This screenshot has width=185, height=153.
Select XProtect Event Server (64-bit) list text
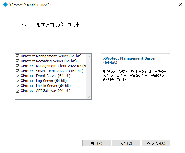pyautogui.click(x=45, y=76)
